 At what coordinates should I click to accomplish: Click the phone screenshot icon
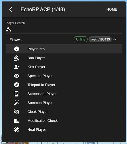coord(17,94)
